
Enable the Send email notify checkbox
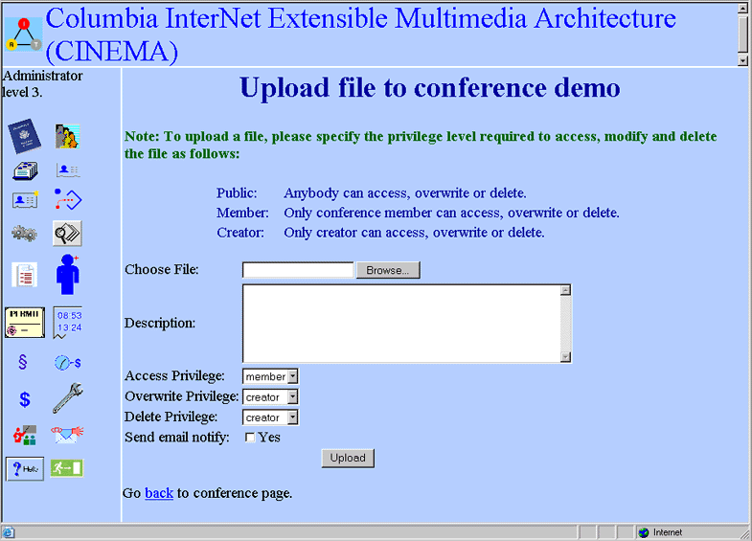(x=250, y=438)
